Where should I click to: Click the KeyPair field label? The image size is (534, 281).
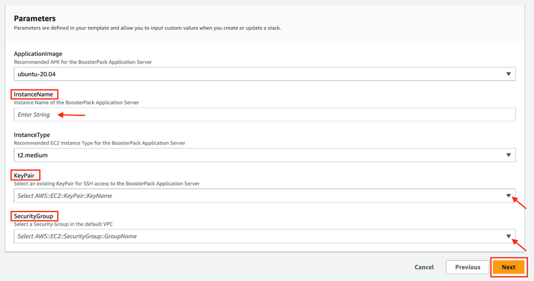[24, 175]
